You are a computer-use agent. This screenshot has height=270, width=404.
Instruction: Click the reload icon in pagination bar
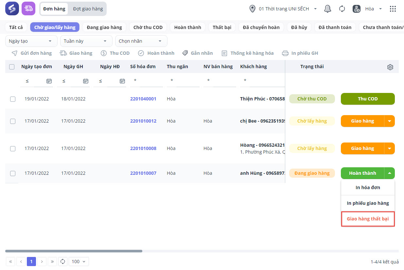[x=63, y=262]
